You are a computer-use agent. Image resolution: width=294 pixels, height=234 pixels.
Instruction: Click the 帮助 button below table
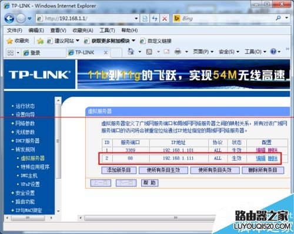click(149, 183)
